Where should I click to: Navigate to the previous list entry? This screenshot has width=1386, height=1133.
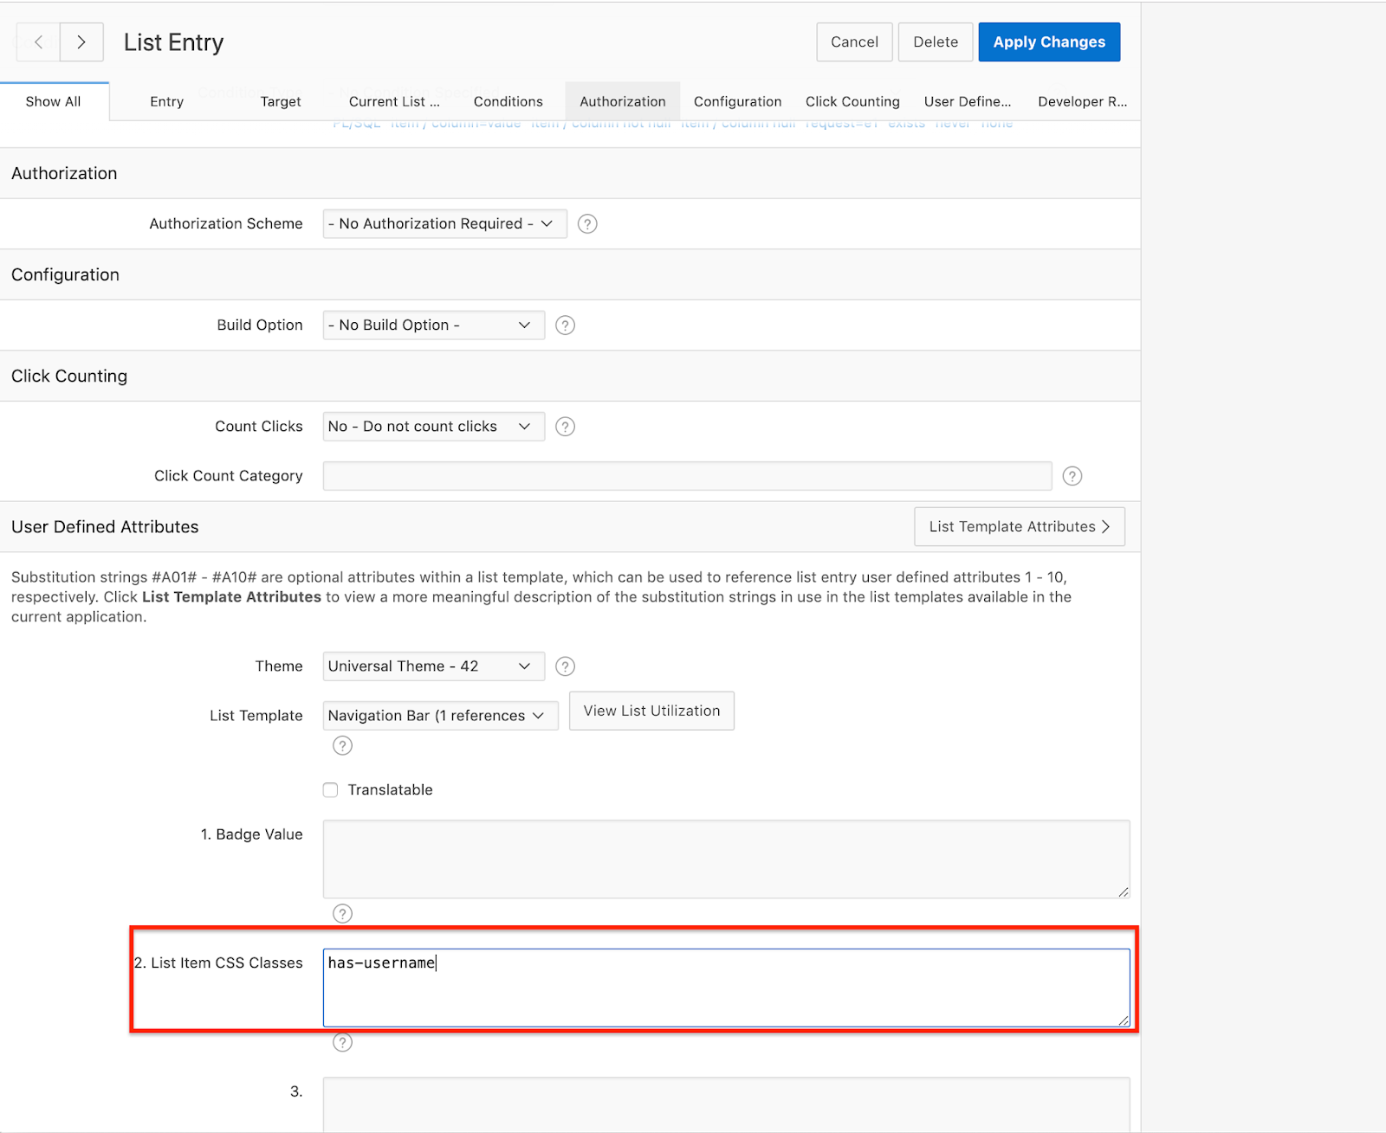[x=37, y=42]
